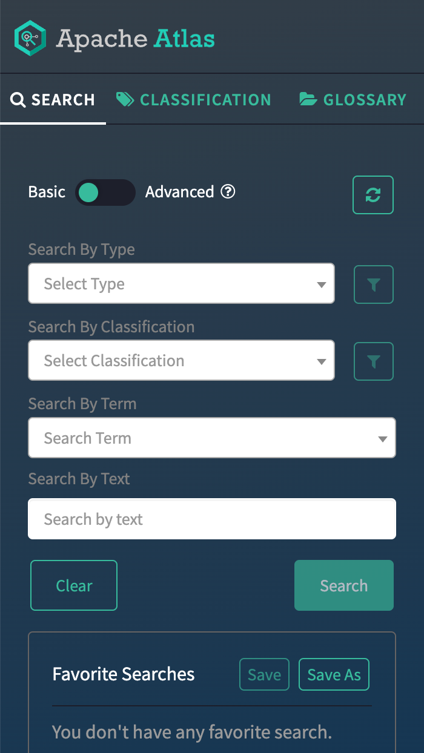Open the classification attribute filter icon
The image size is (424, 753).
pos(374,361)
